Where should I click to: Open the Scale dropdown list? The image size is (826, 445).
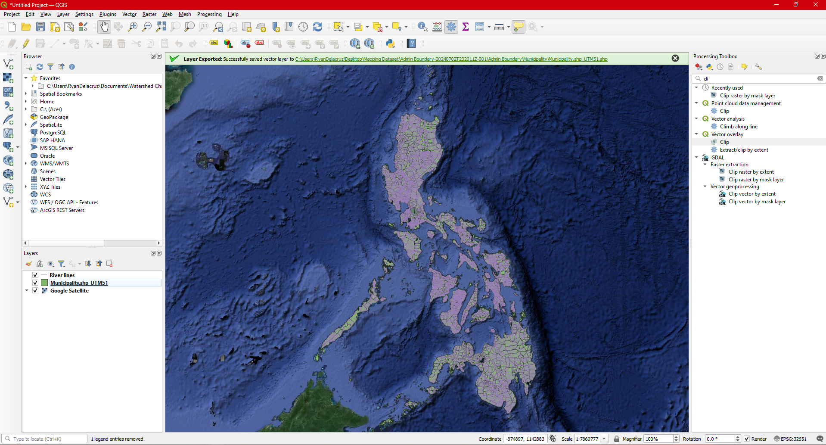tap(604, 439)
